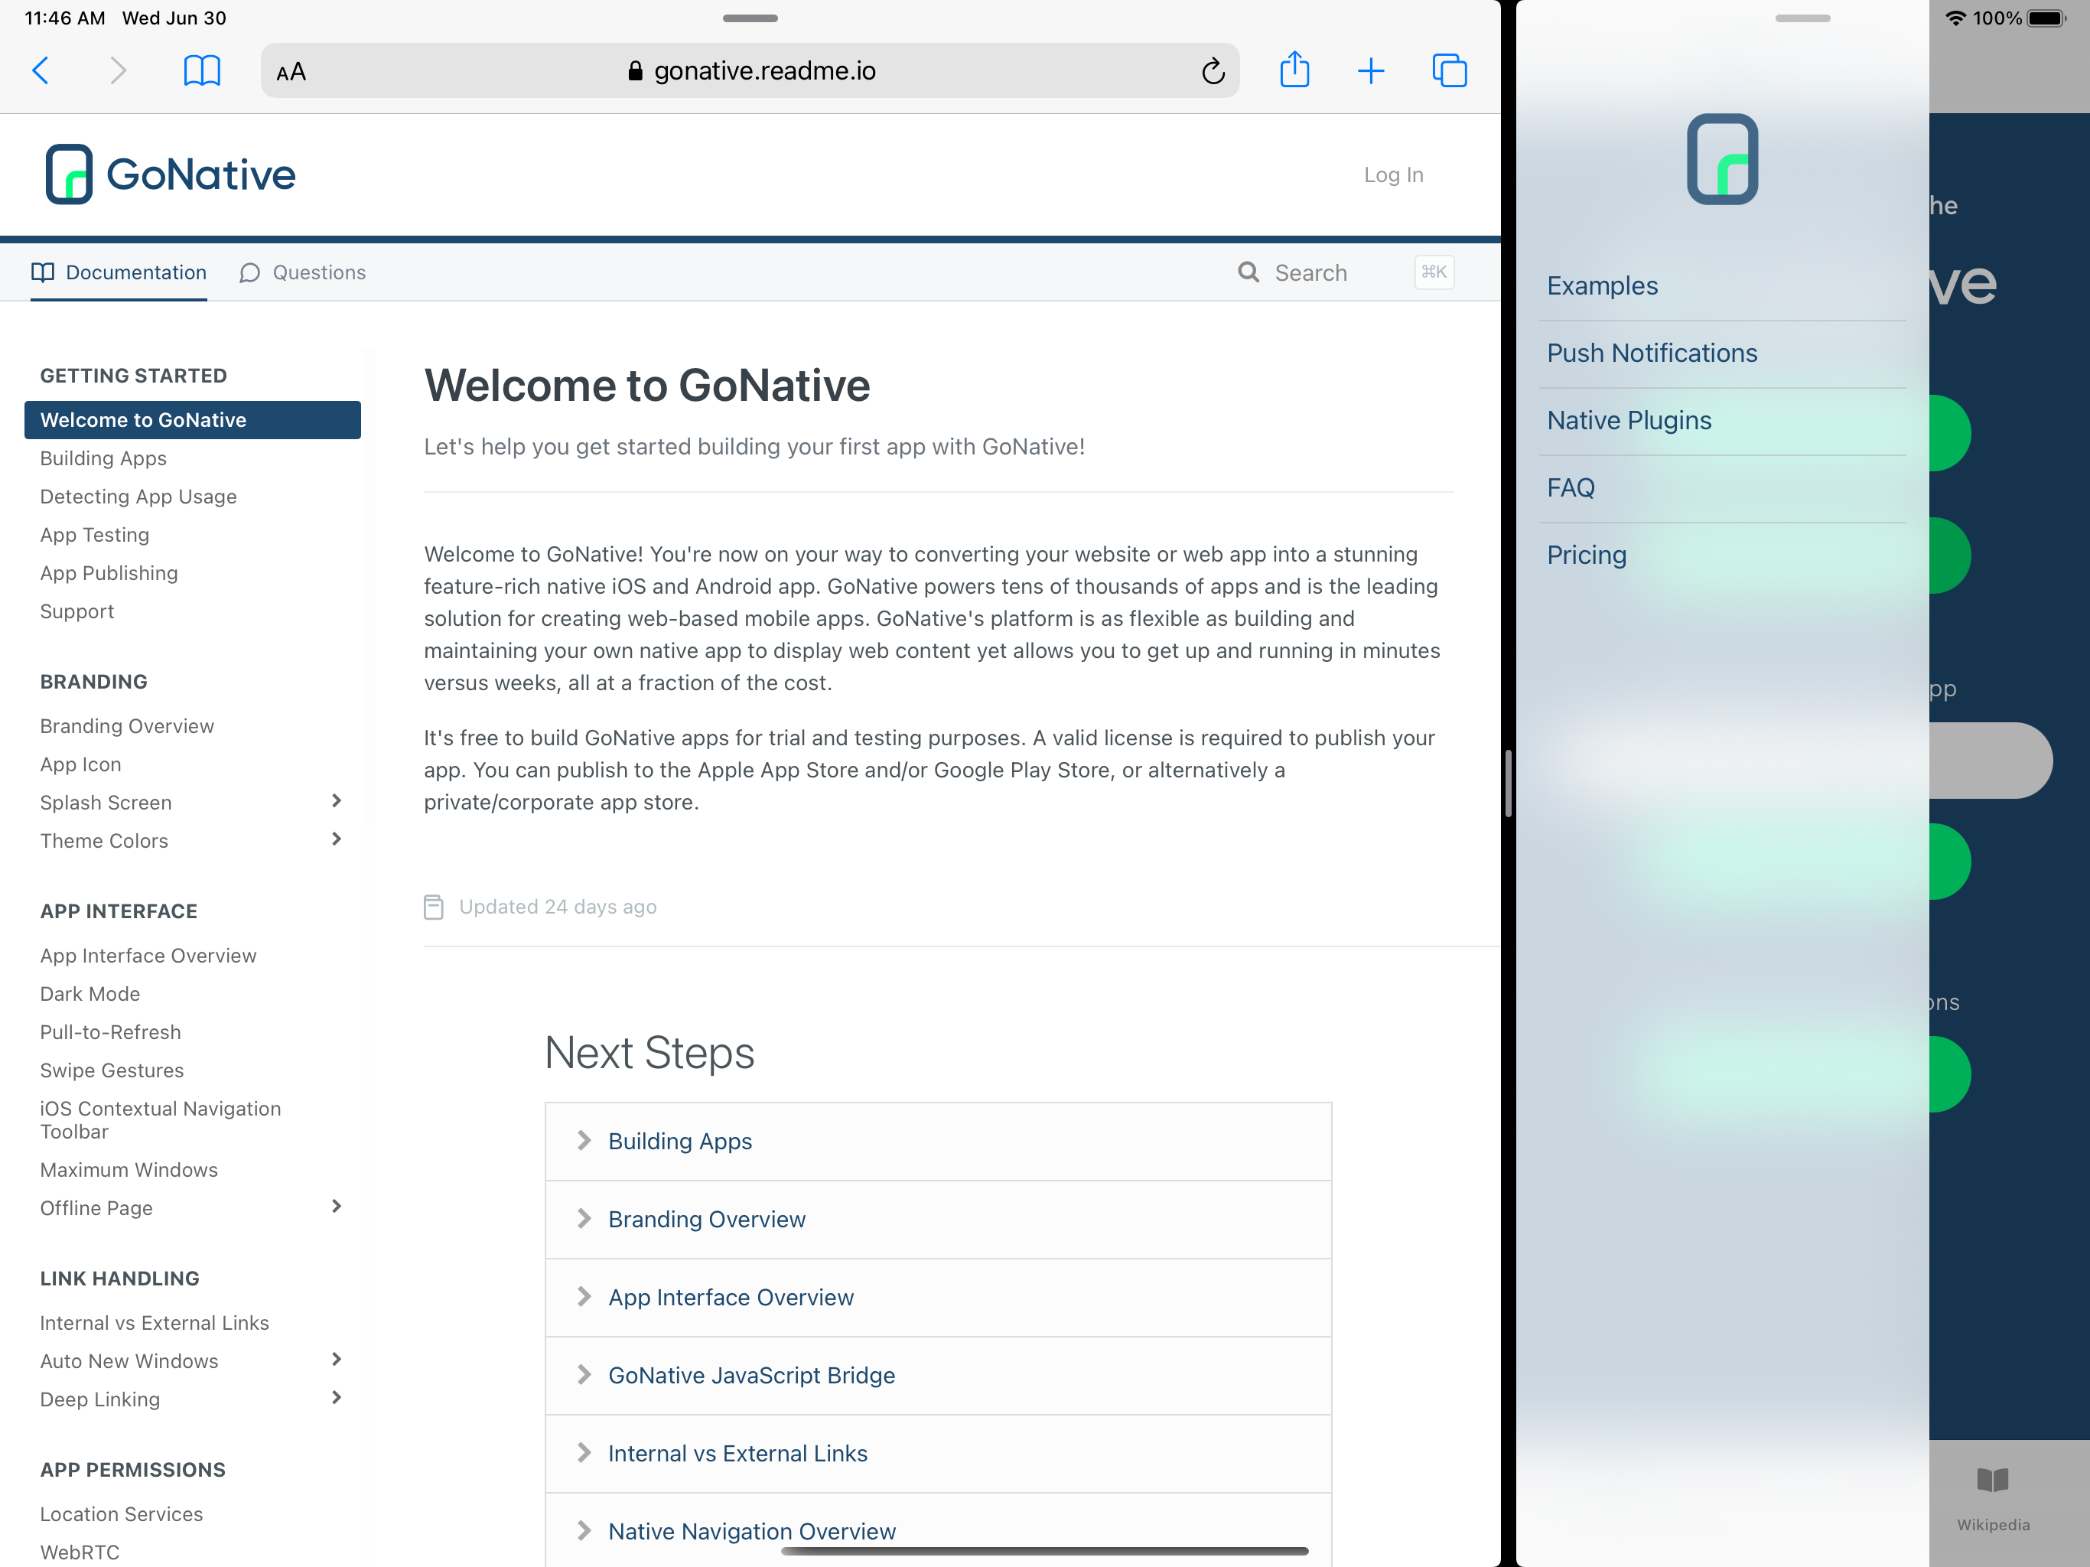Check the battery status indicator

(x=2046, y=18)
